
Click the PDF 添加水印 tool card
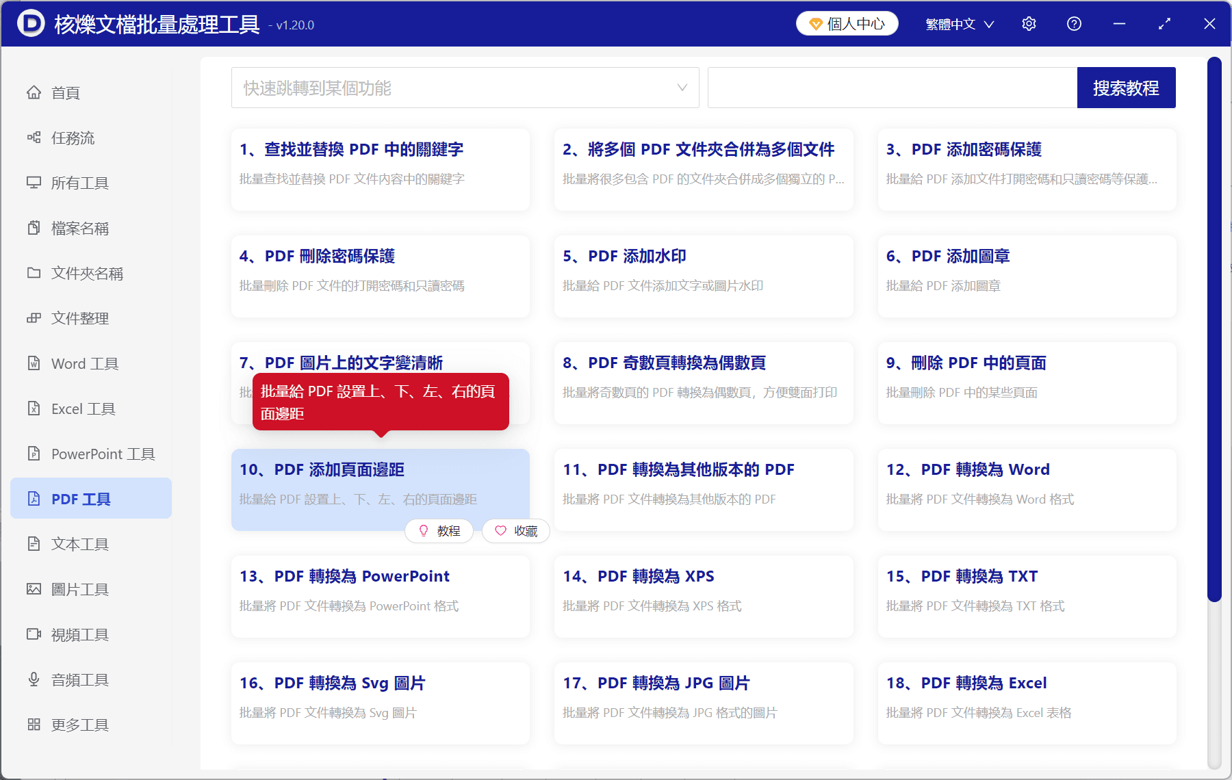click(x=703, y=276)
